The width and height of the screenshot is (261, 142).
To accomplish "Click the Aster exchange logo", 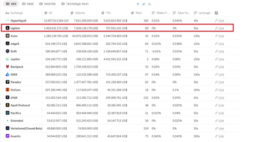I will point(8,36).
